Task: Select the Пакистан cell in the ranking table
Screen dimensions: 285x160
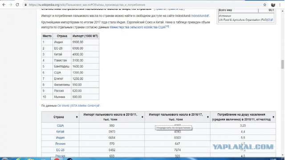Action: coord(62,60)
